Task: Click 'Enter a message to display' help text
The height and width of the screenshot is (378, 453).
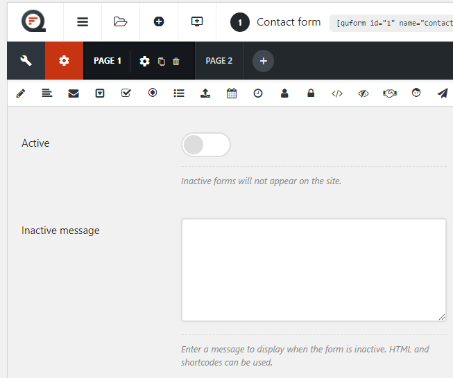Action: coord(305,356)
